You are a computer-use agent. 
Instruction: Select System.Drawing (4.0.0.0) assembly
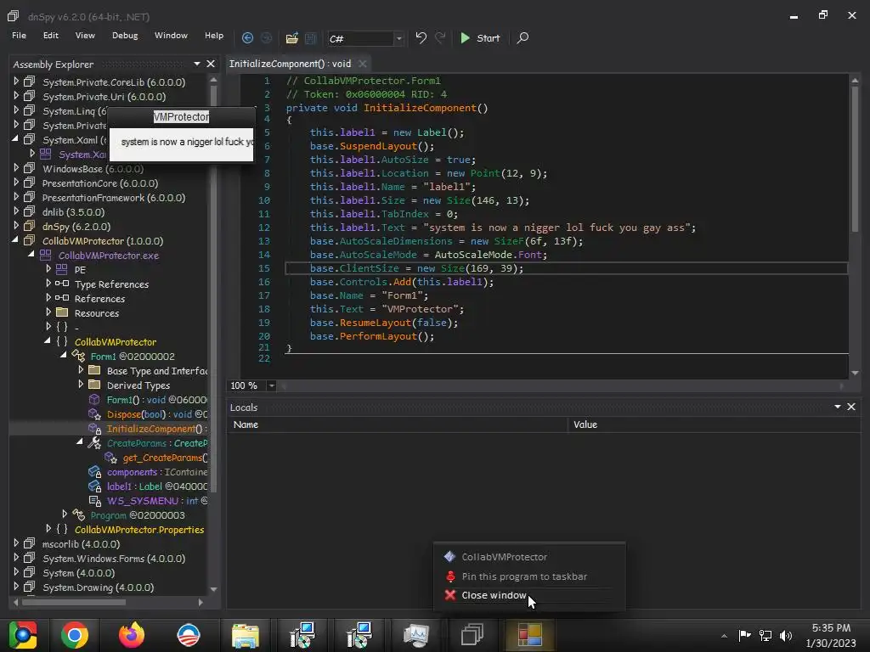tap(99, 587)
